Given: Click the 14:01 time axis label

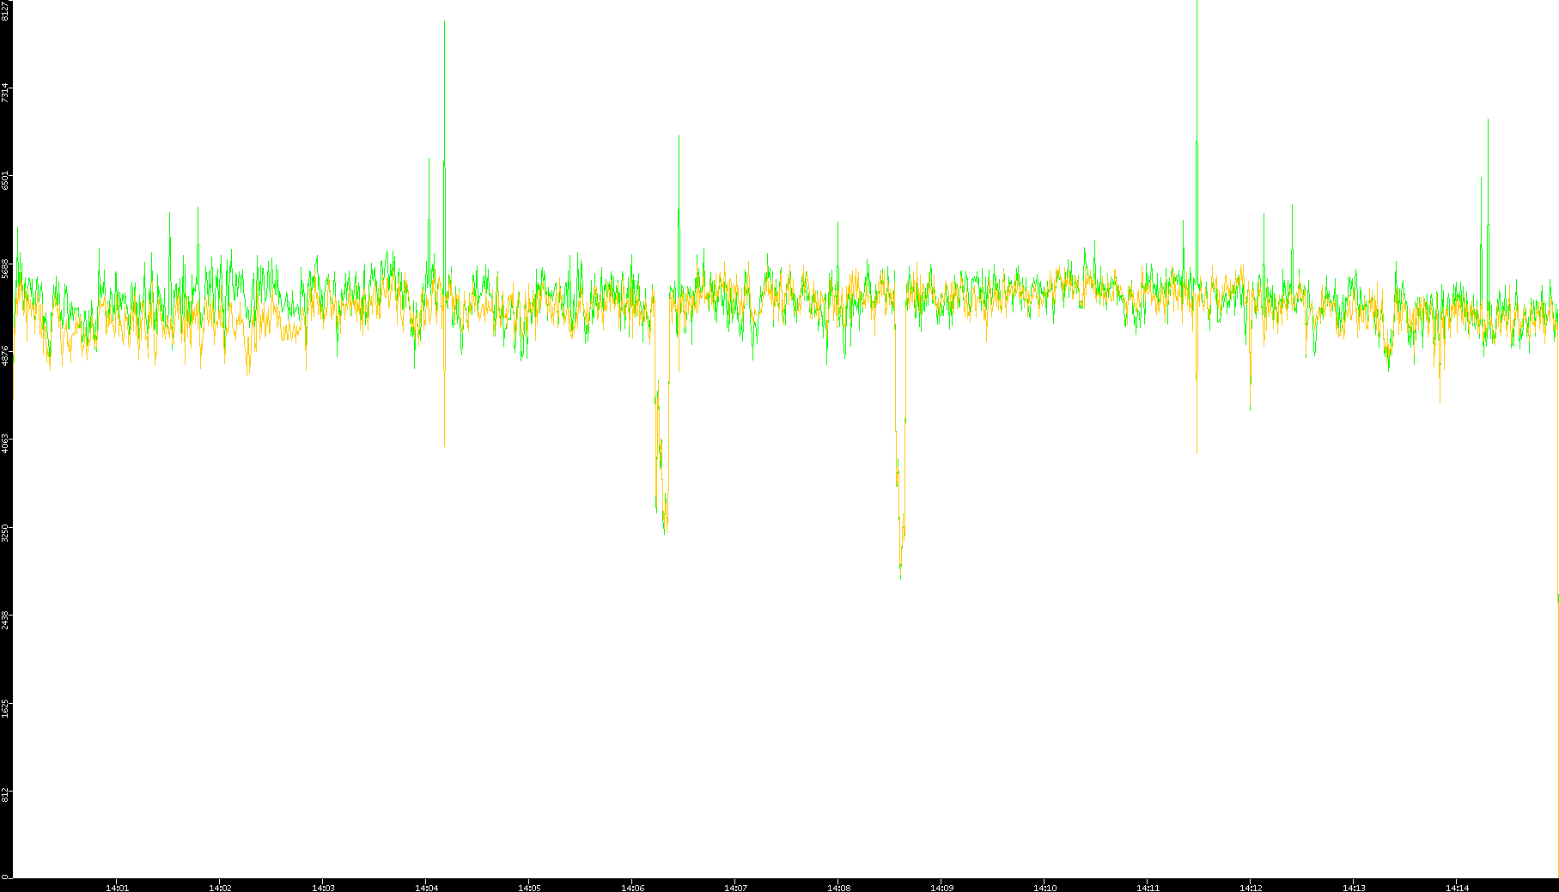Looking at the screenshot, I should pos(117,888).
